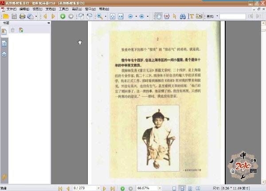266x191 pixels.
Task: Go to next page with yellow right arrow
Action: click(53, 16)
